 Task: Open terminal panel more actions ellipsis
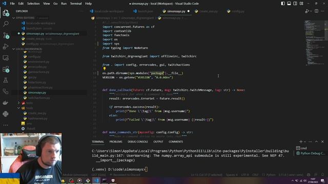(x=310, y=142)
